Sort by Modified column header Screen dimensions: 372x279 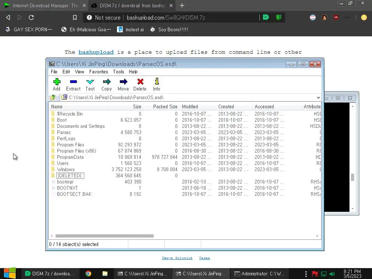tap(198, 106)
